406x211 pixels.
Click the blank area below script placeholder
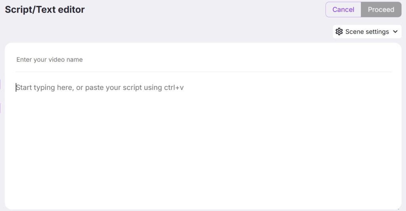coord(203,150)
